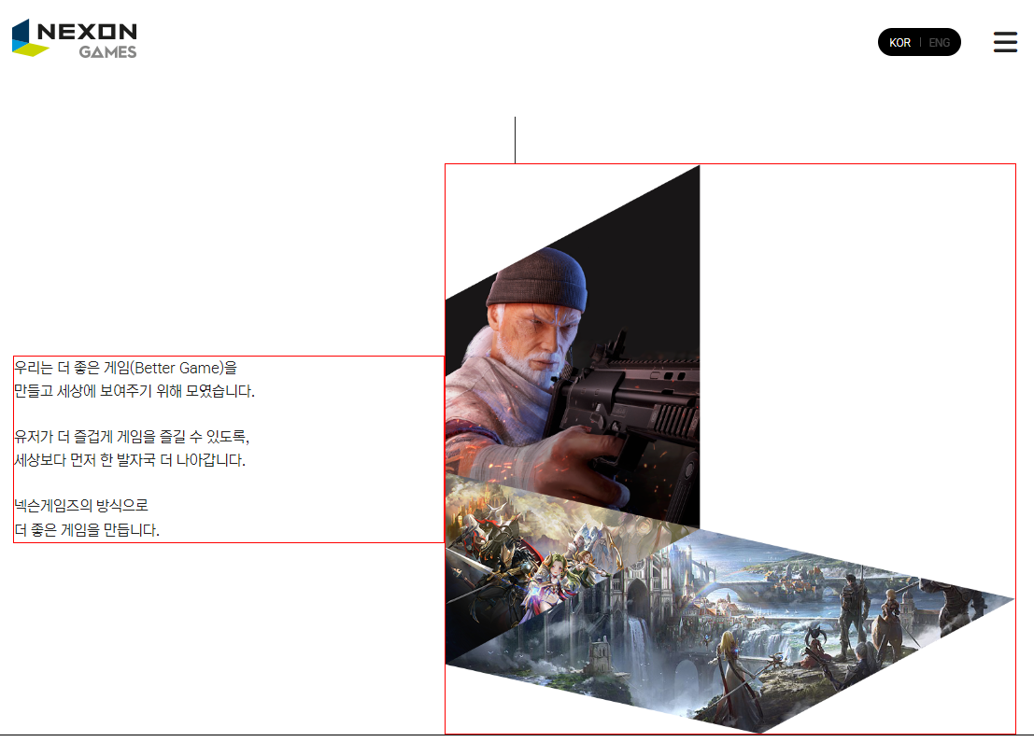The height and width of the screenshot is (742, 1034).
Task: Click text '유저가 더 즐겁게 게임을 즐길 수 있도록,'
Action: 132,436
